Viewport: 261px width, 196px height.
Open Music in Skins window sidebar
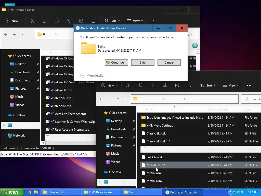click(x=115, y=153)
